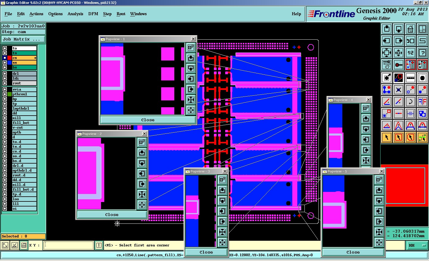Open the Actions menu
This screenshot has width=429, height=261.
pyautogui.click(x=36, y=14)
